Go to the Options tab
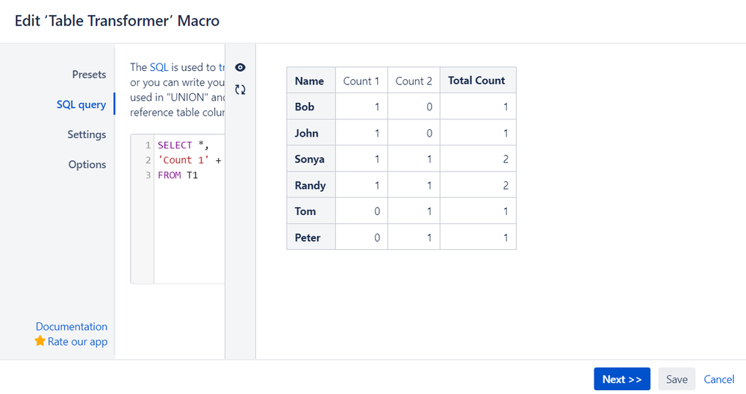The height and width of the screenshot is (394, 746). tap(87, 164)
